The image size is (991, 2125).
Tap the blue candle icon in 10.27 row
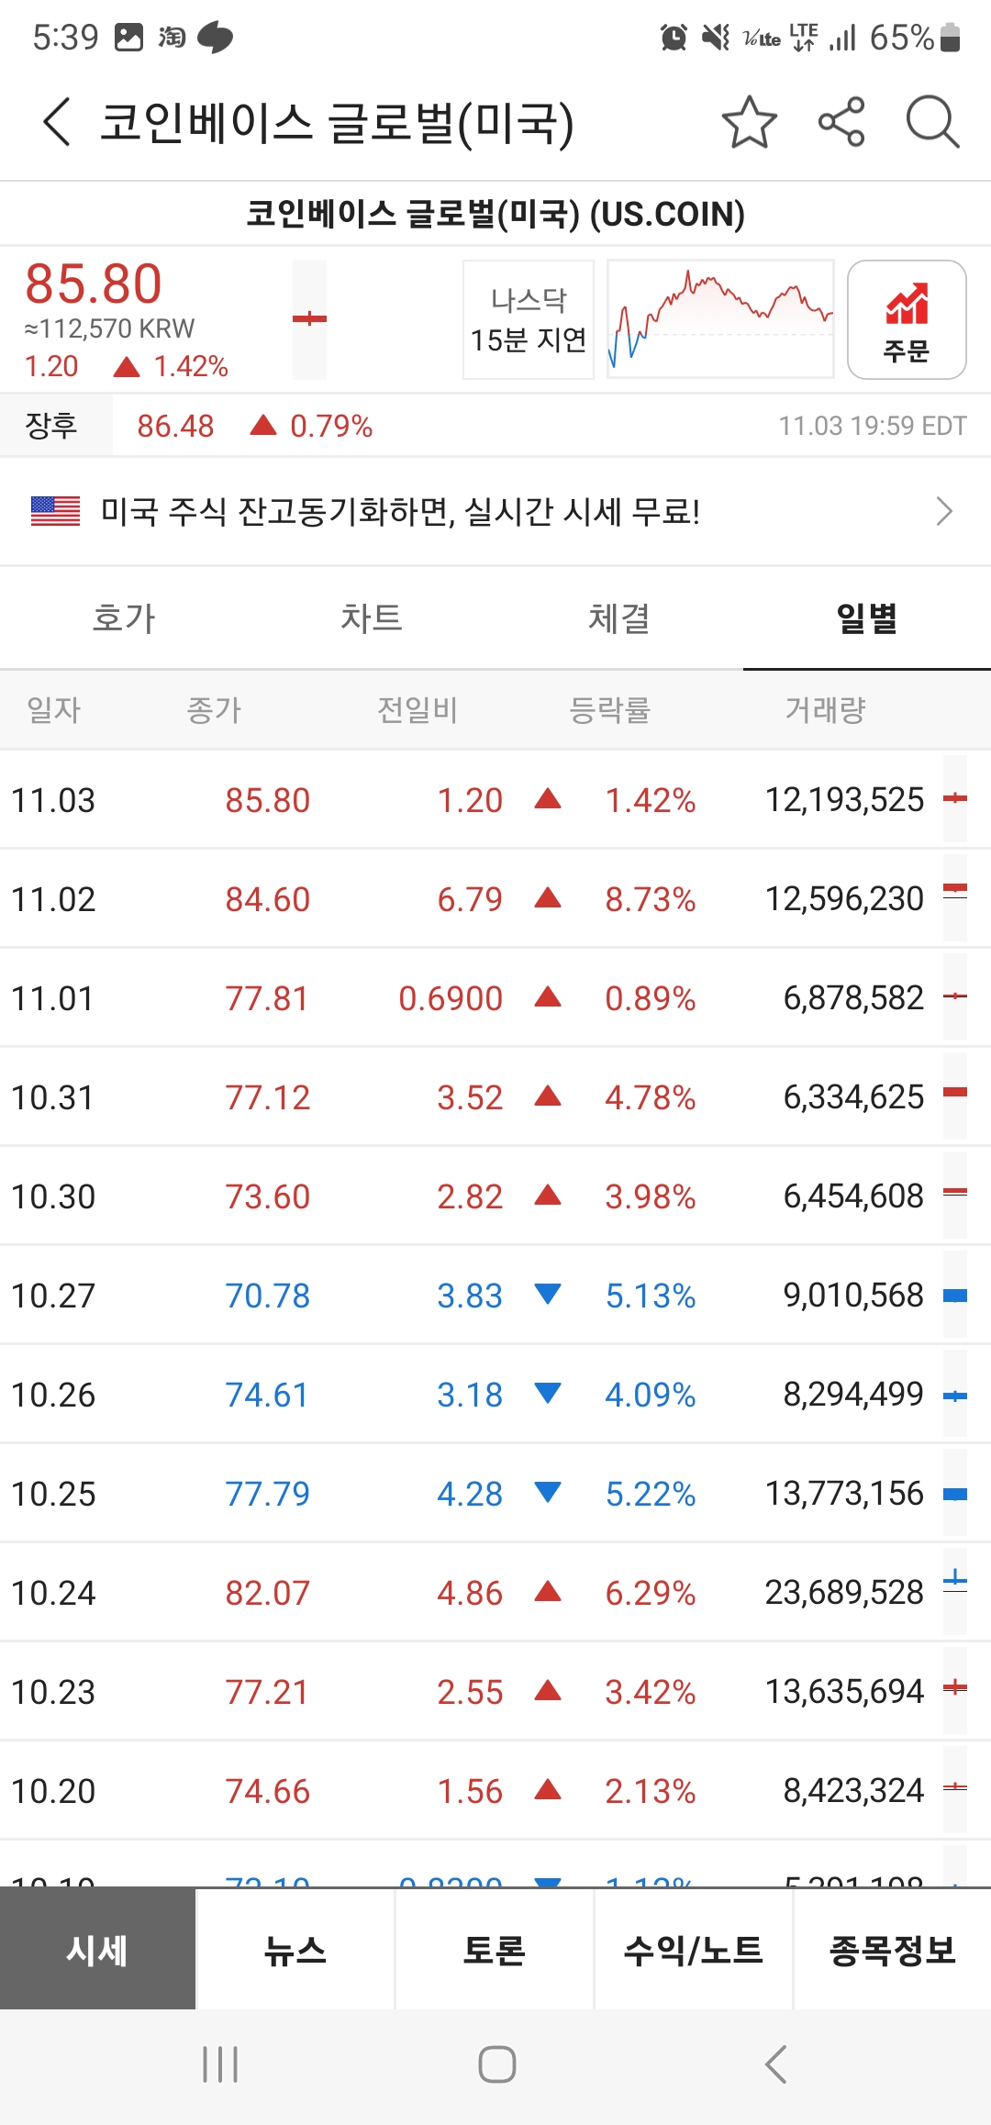[x=955, y=1295]
